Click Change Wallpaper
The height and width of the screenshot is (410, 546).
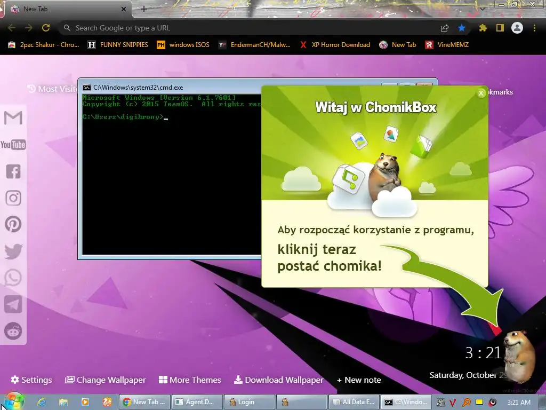[106, 380]
